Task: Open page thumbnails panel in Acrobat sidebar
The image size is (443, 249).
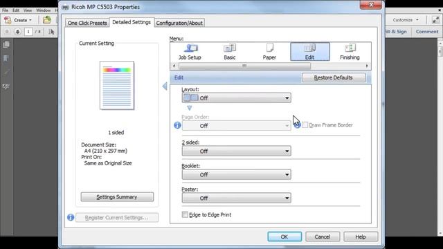Action: click(6, 44)
